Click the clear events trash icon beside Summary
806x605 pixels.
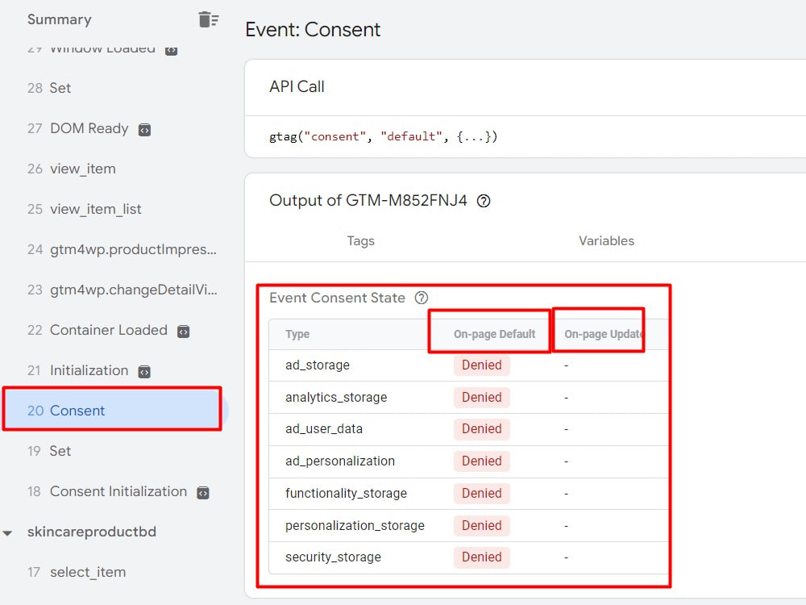(208, 19)
